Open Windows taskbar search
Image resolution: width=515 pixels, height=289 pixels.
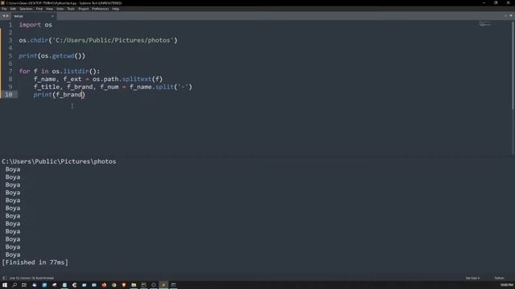click(x=14, y=285)
